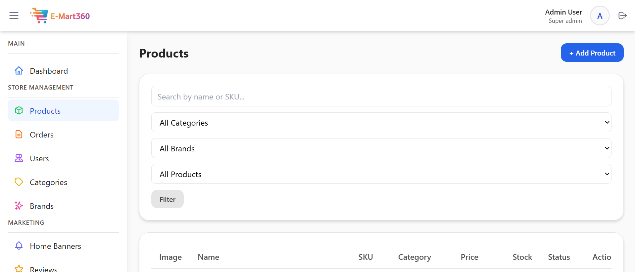Open the admin user avatar circle
The height and width of the screenshot is (272, 635).
600,16
